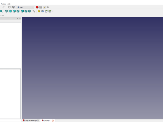Screen dimensions: 163x122
Task: Click the Refresh icon in the toolbar
Action: 9,7
